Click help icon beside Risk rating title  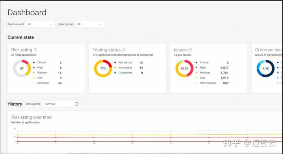click(35, 49)
